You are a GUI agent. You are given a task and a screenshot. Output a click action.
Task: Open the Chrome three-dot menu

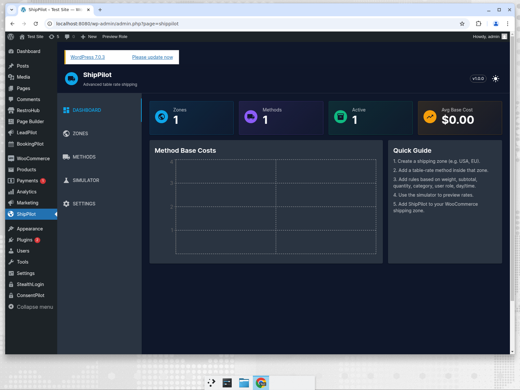tap(508, 24)
